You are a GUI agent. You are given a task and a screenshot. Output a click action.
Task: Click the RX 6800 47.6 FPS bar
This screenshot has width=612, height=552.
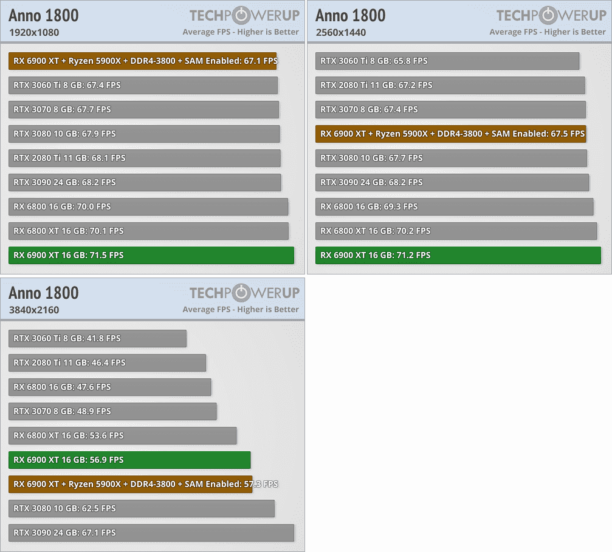(109, 387)
